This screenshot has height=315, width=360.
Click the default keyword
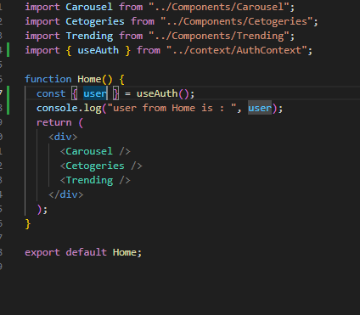87,252
